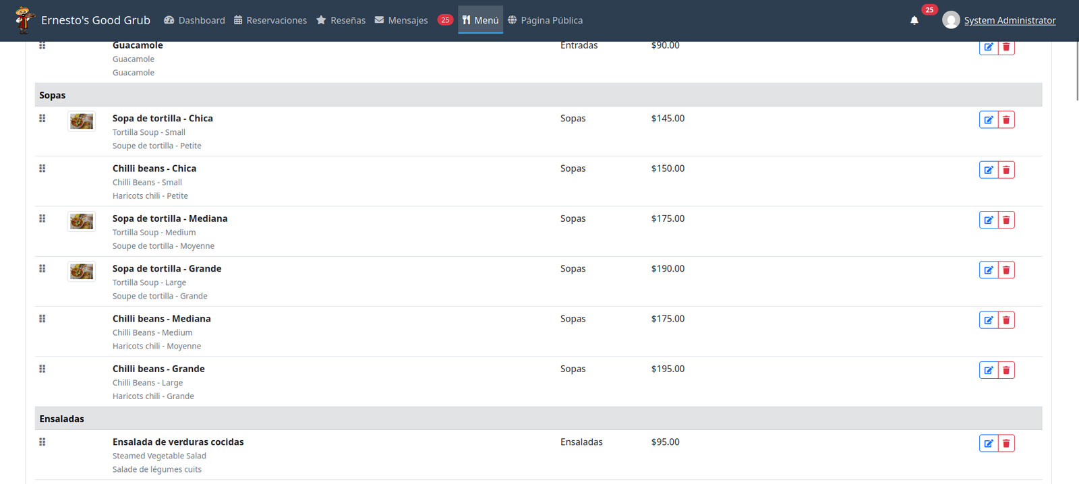Delete Chilli beans - Mediana
This screenshot has width=1079, height=484.
coord(1006,320)
